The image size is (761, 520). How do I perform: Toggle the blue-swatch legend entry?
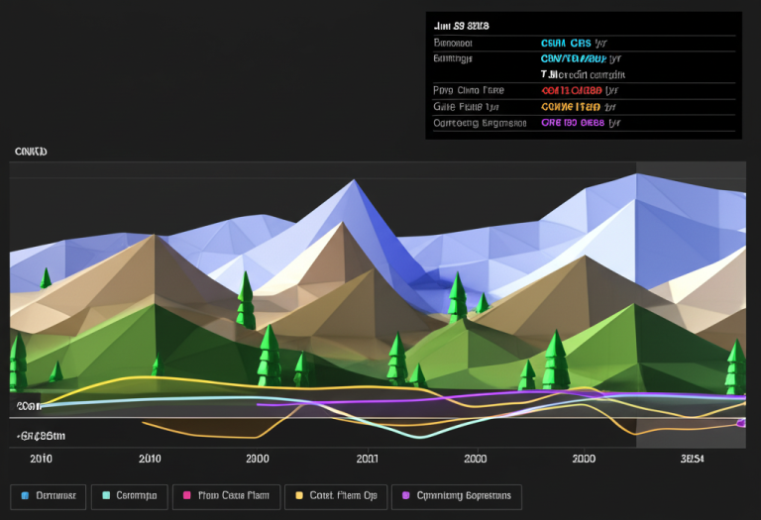point(48,496)
